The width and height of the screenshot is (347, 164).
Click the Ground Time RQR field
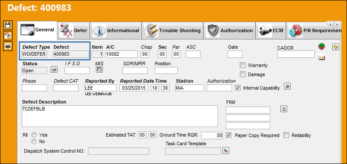(x=212, y=135)
